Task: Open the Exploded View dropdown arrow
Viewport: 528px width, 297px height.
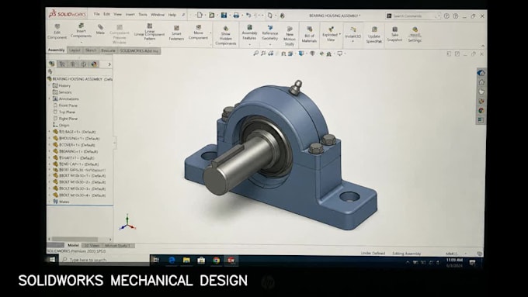Action: click(340, 34)
